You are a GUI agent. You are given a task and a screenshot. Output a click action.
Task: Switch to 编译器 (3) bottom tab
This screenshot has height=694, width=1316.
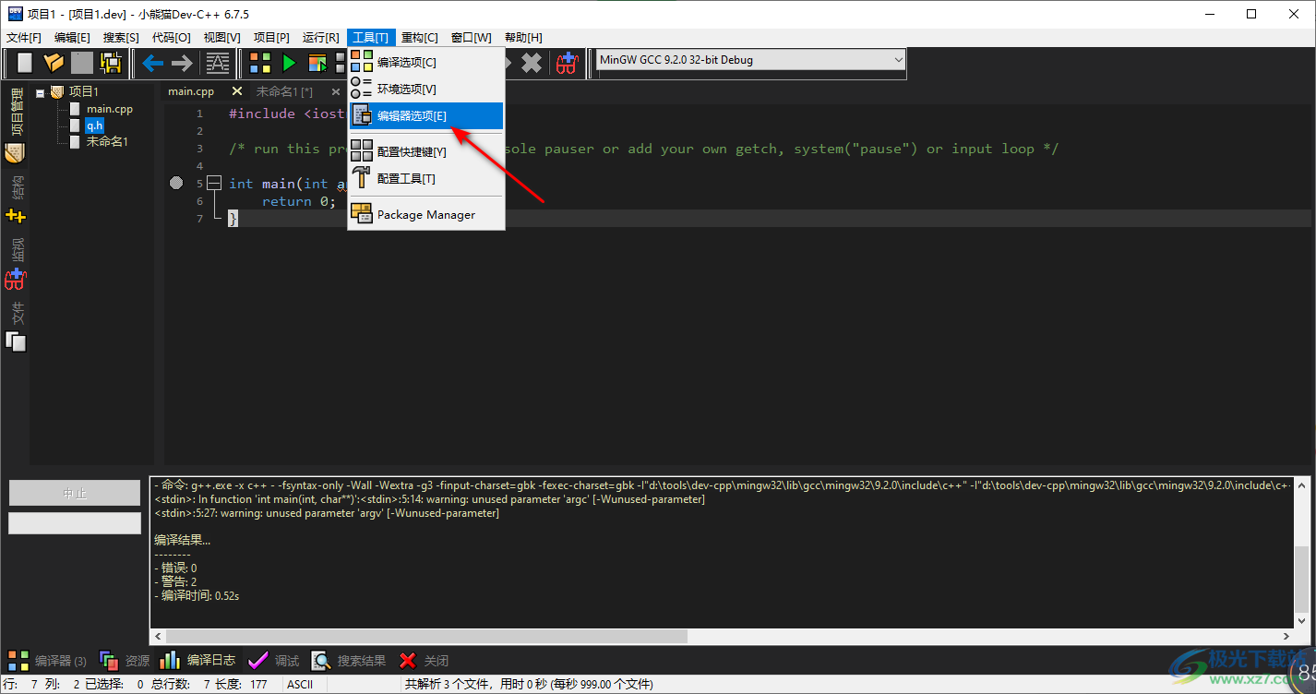(47, 661)
